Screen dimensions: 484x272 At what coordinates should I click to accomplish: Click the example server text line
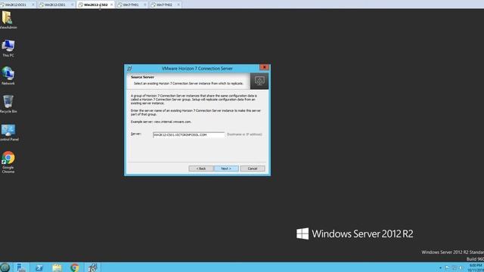[161, 122]
